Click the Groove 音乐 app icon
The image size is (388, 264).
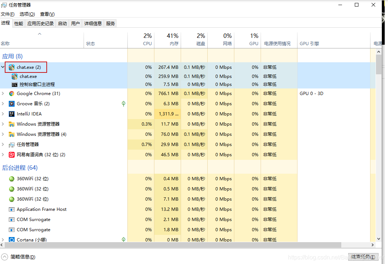tap(12, 104)
